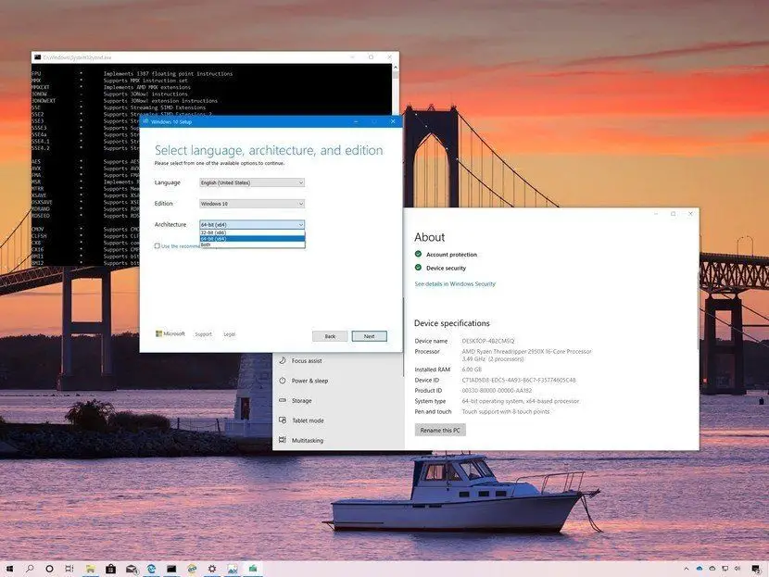Switch to Settings gear on taskbar
Image resolution: width=769 pixels, height=577 pixels.
[212, 569]
